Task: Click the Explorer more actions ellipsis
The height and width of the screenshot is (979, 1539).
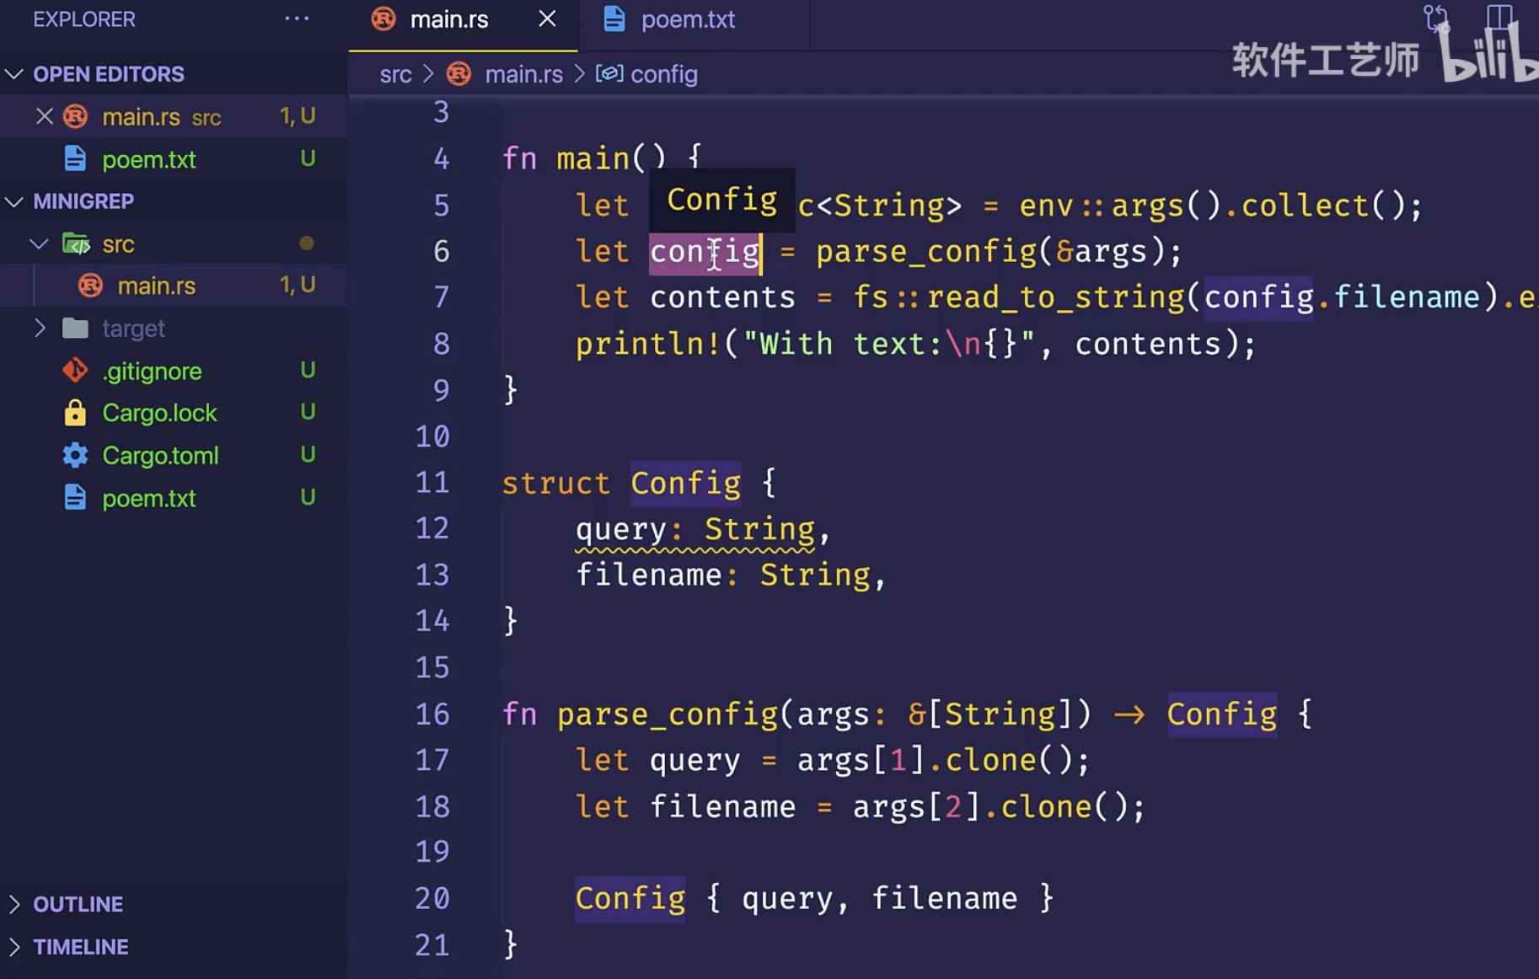Action: click(x=297, y=19)
